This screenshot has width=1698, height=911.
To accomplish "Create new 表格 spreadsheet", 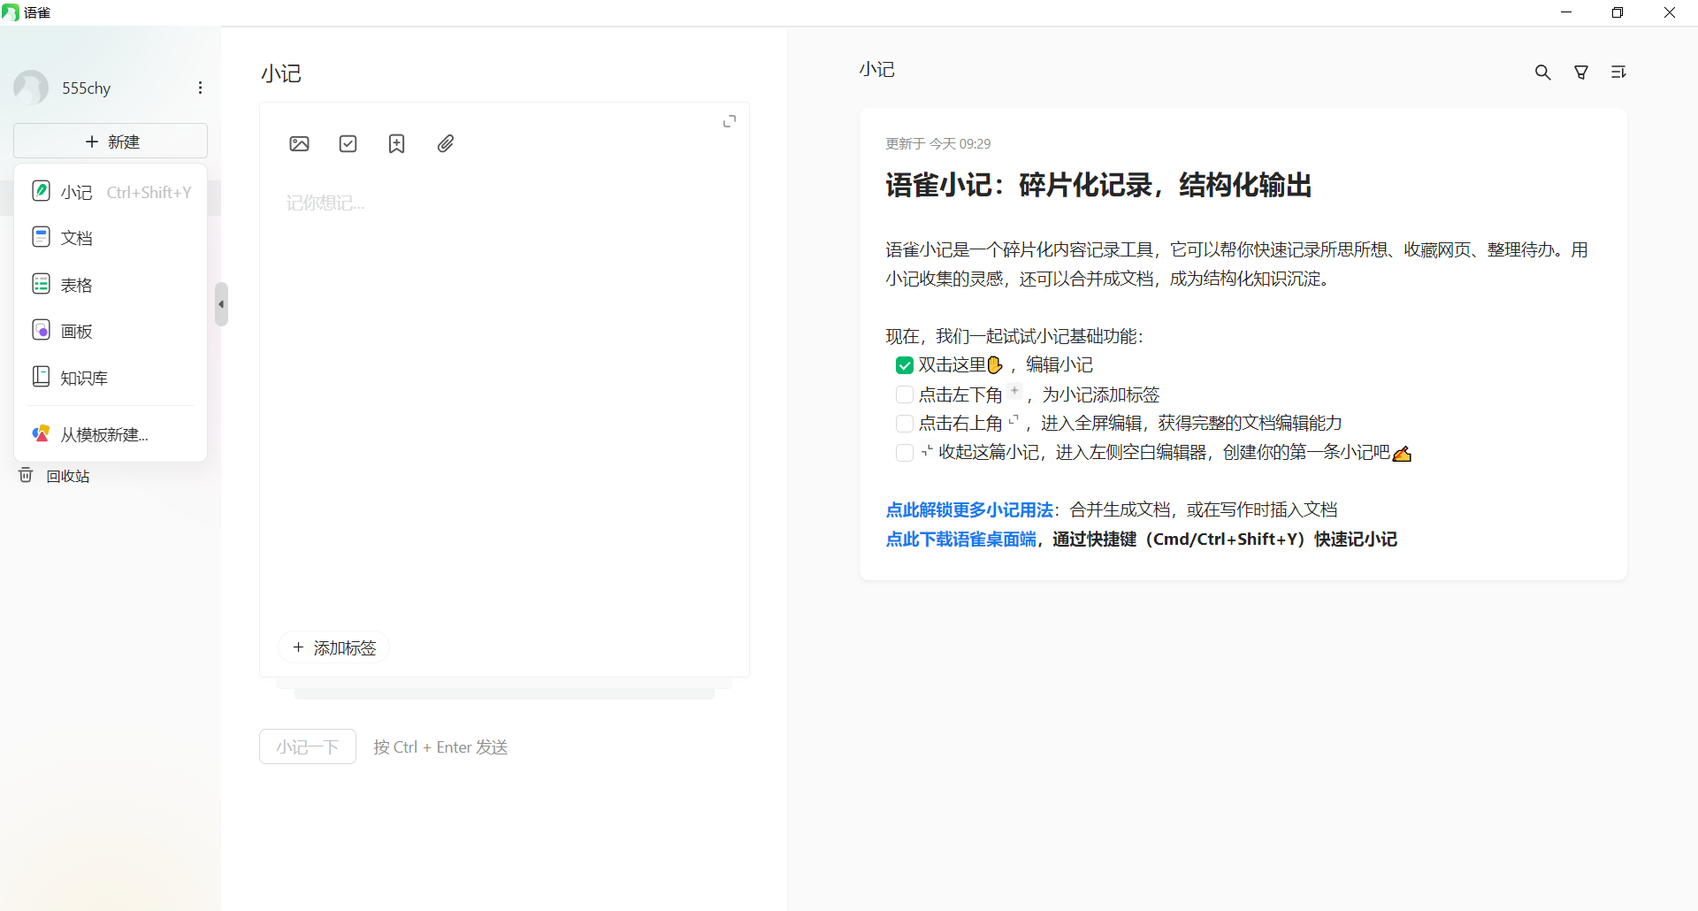I will pyautogui.click(x=111, y=285).
